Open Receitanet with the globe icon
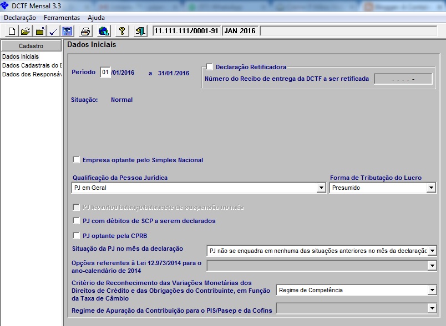This screenshot has height=326, width=446. (103, 31)
